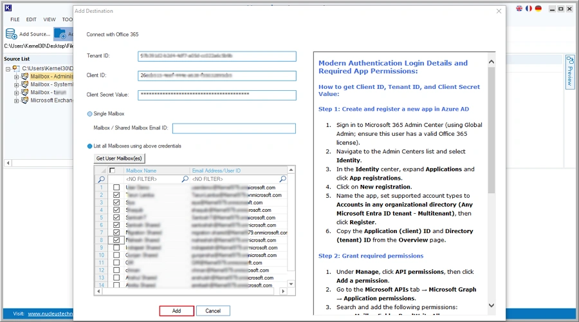Select row number 7 in mailbox grid
The image size is (579, 322).
tap(101, 232)
